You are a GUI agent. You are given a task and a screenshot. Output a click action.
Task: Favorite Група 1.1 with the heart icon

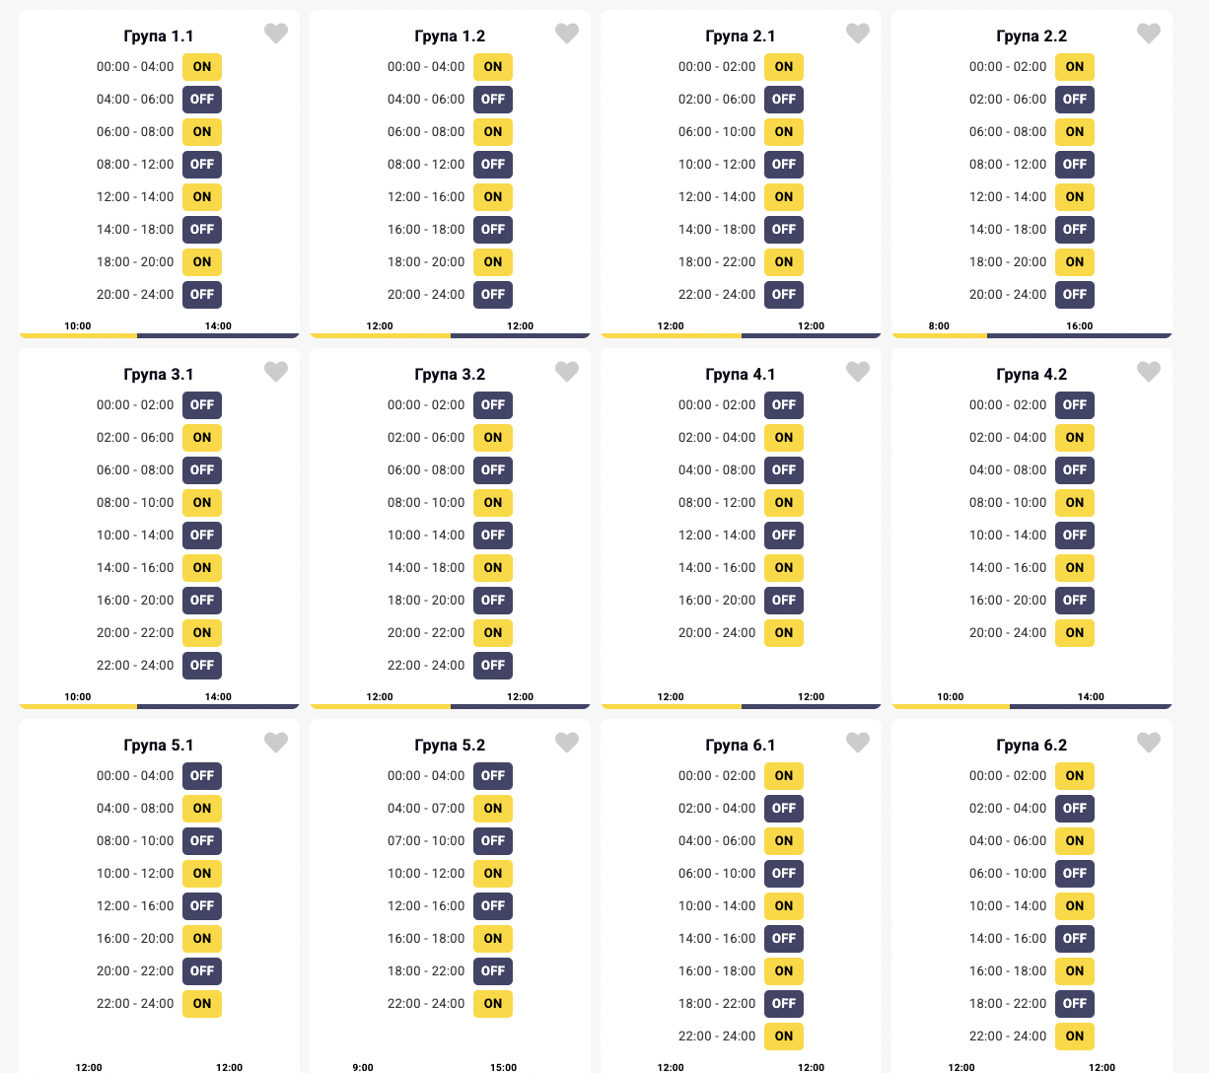coord(276,34)
